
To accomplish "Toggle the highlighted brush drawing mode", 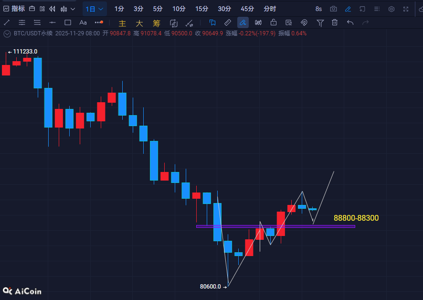I will (x=243, y=22).
